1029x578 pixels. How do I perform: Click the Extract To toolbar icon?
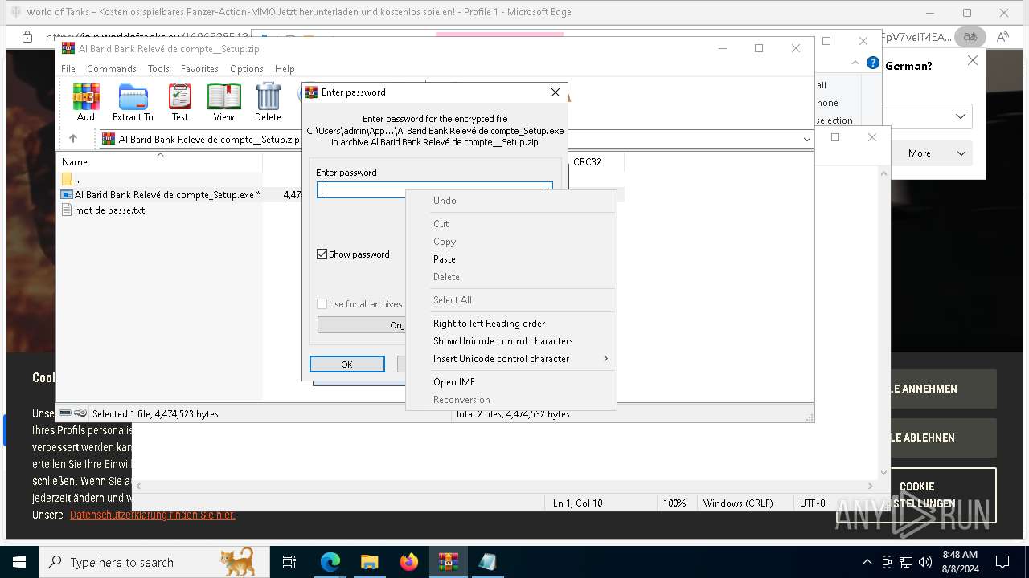coord(133,103)
